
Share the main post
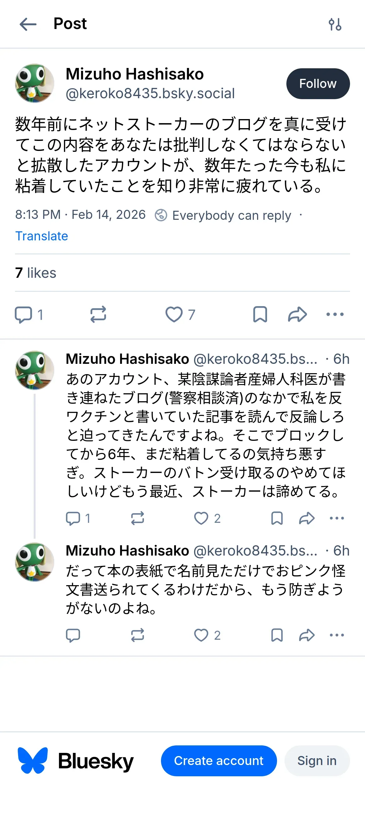(x=297, y=315)
